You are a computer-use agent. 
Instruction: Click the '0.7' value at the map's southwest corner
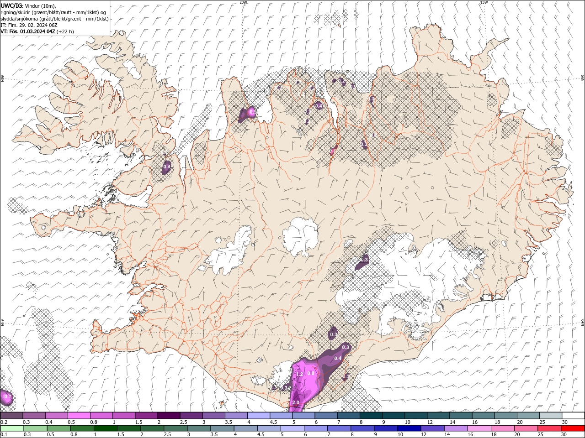coord(7,397)
